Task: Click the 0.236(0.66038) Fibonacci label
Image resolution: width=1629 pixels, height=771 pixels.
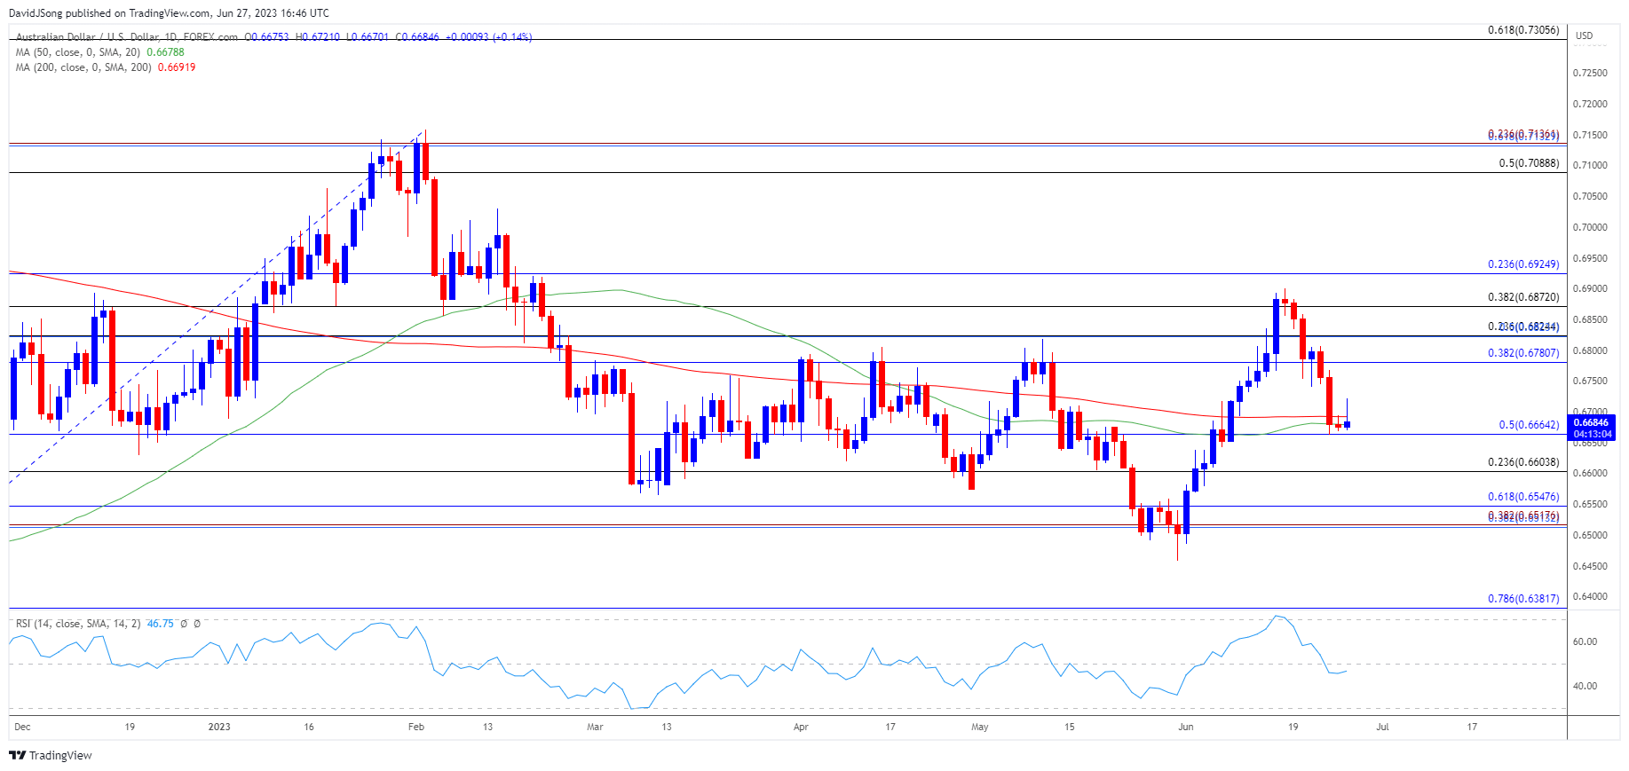Action: [1523, 462]
